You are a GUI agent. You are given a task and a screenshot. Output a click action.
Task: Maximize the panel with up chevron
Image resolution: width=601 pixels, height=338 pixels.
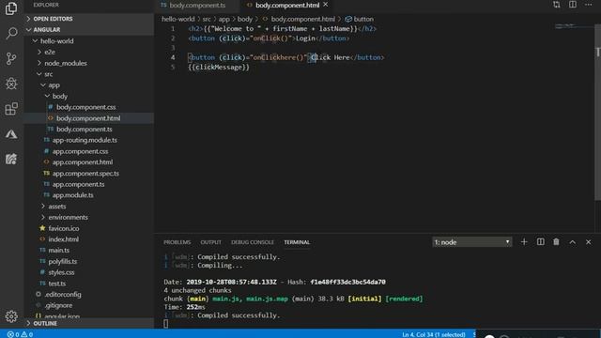pyautogui.click(x=572, y=242)
